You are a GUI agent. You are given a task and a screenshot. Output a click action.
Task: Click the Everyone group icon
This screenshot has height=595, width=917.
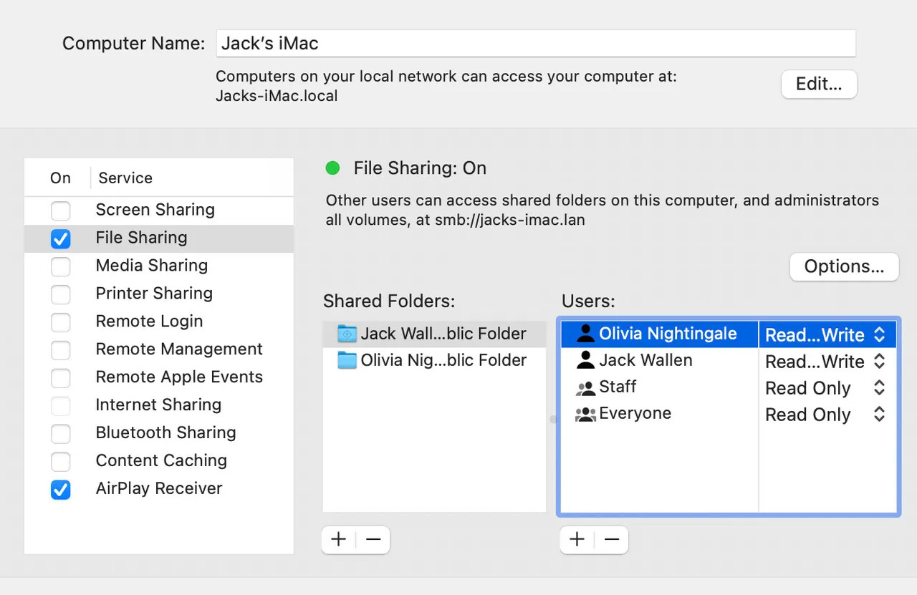click(585, 414)
